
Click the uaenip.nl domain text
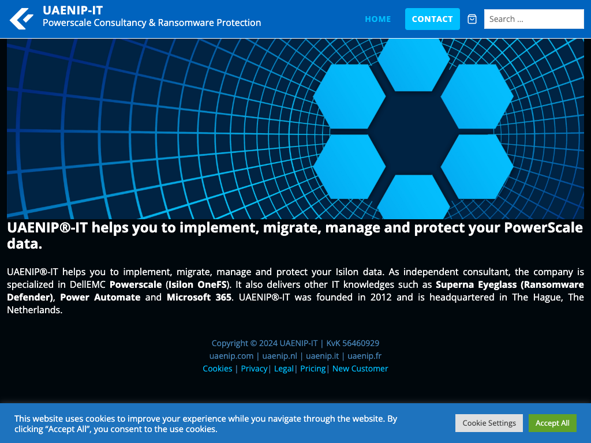(280, 356)
